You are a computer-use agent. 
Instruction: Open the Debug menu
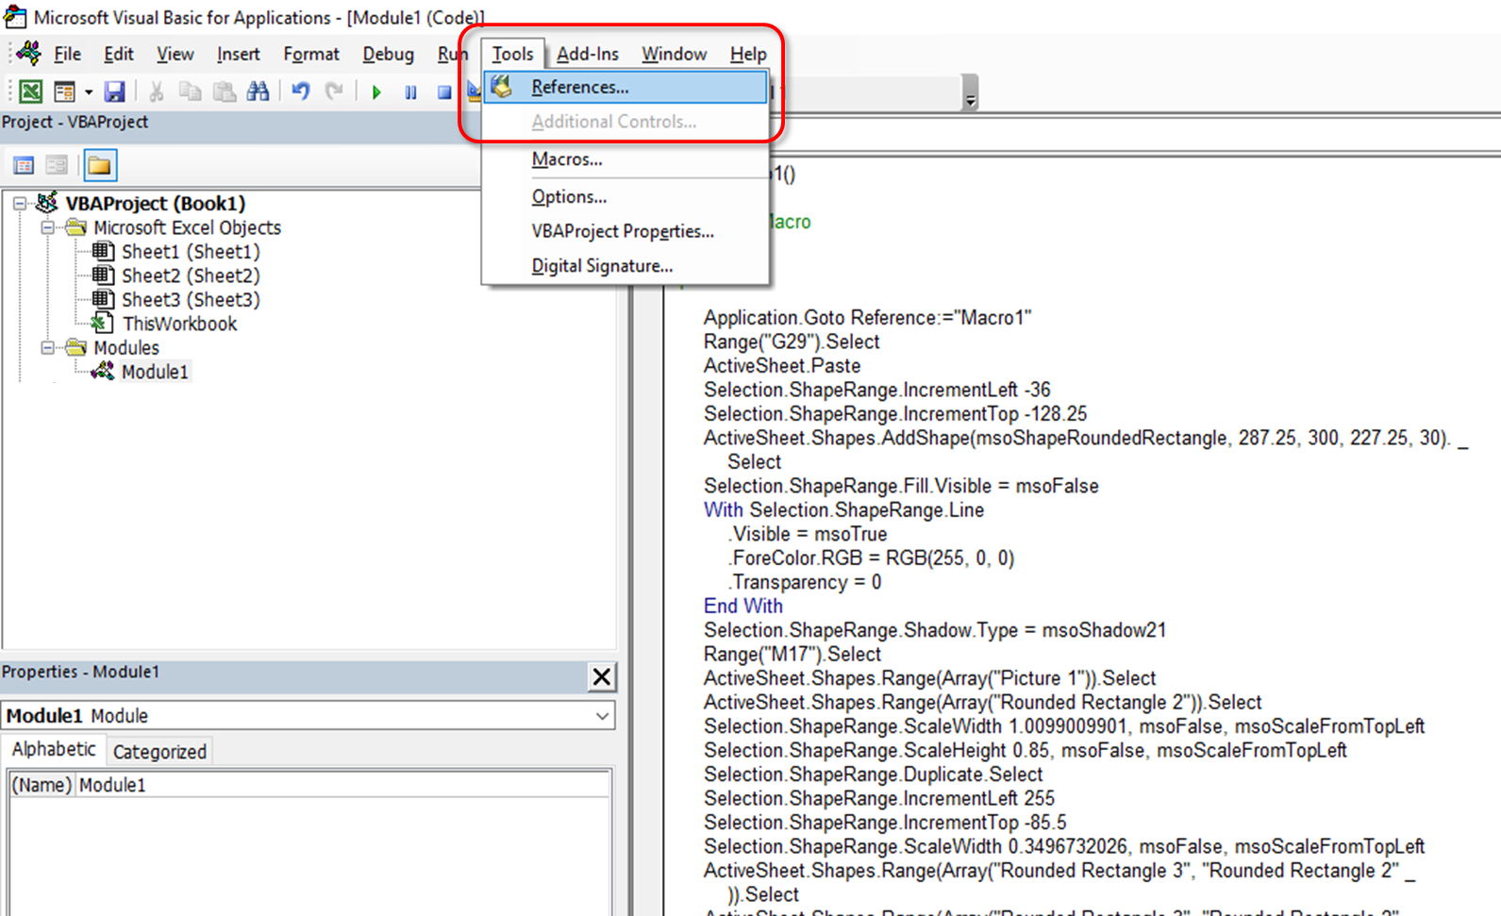coord(388,54)
